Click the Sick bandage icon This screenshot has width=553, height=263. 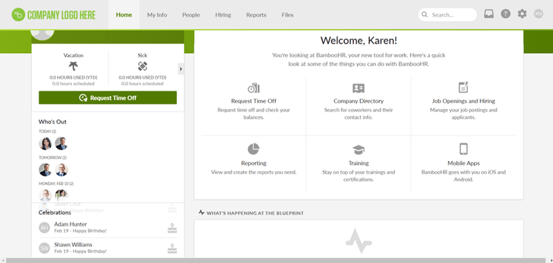click(142, 66)
